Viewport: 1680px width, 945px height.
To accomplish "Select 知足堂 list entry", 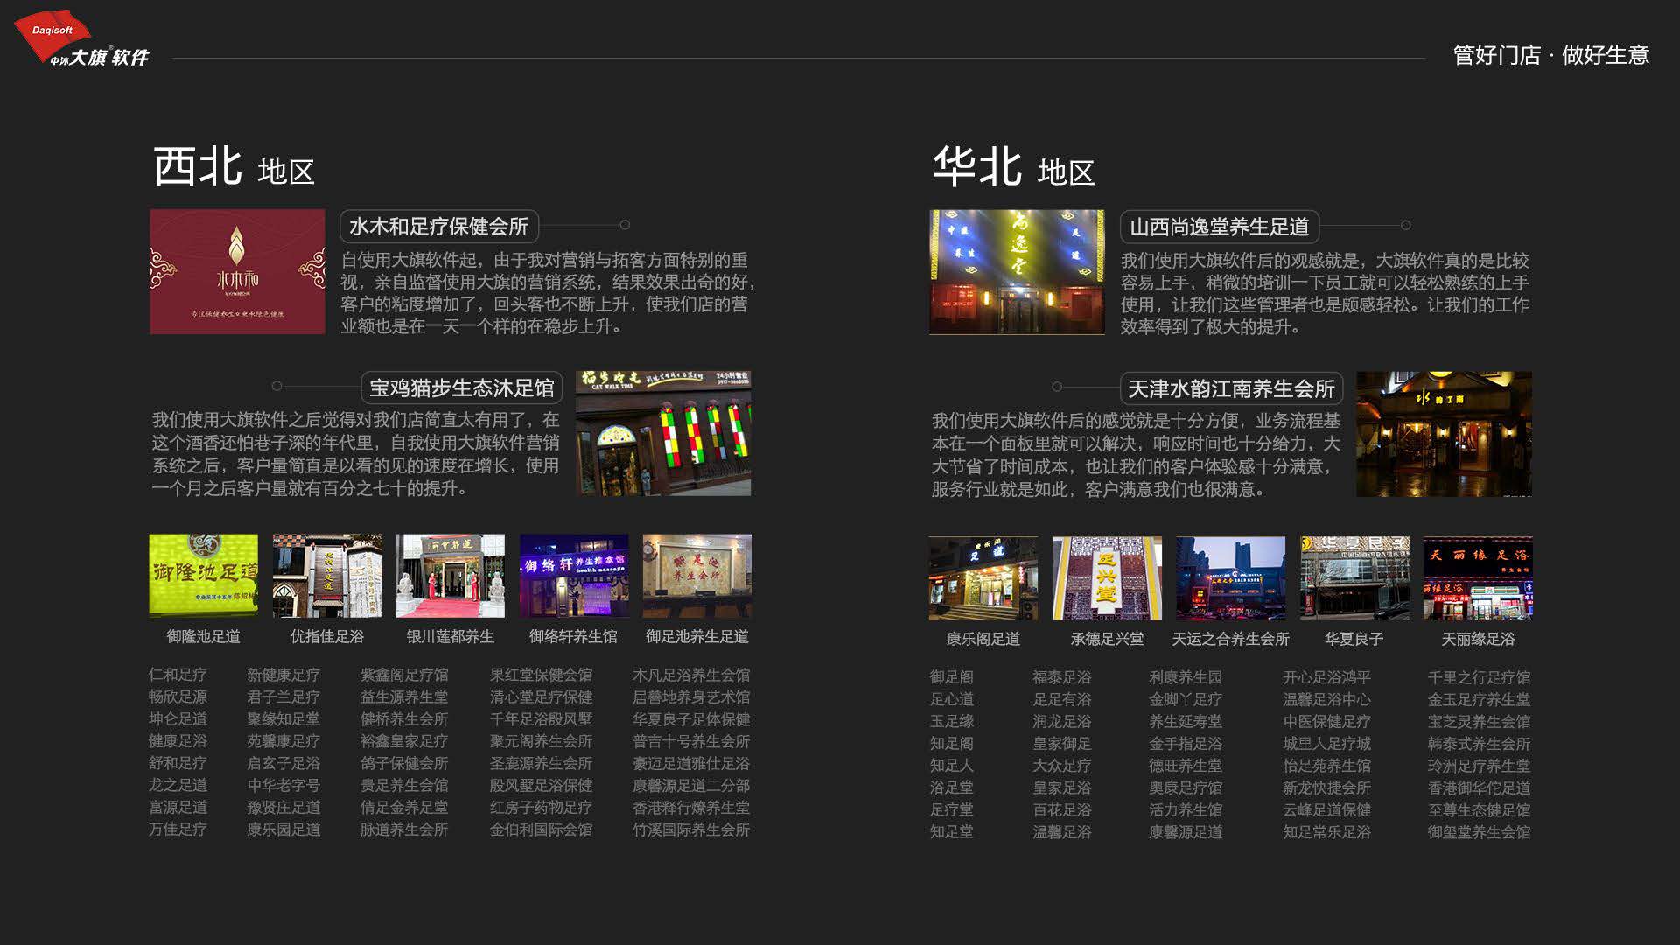I will click(x=951, y=831).
